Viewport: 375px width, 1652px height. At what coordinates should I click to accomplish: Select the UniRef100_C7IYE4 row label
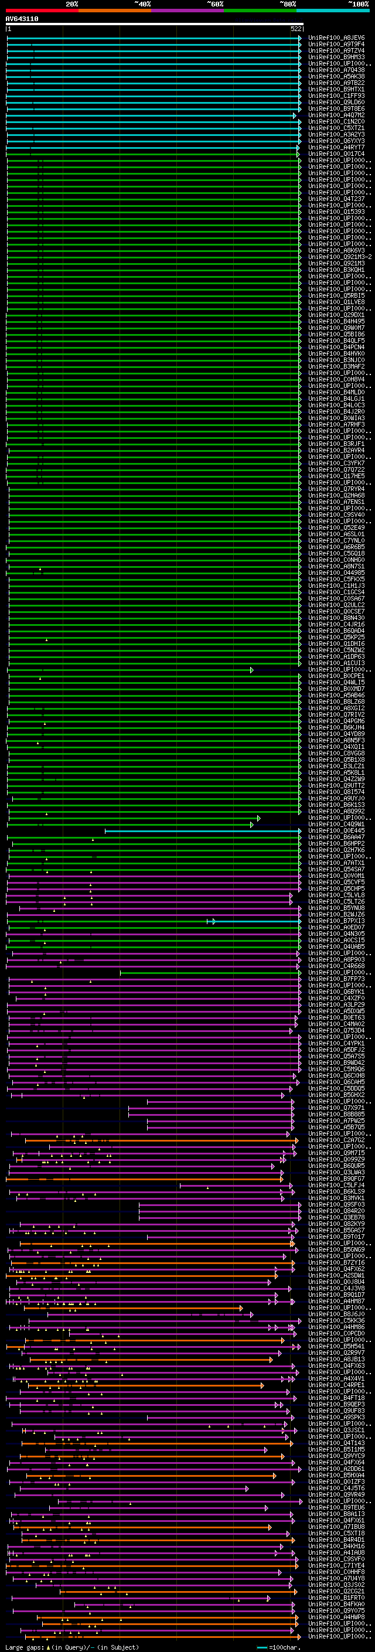(x=336, y=1565)
